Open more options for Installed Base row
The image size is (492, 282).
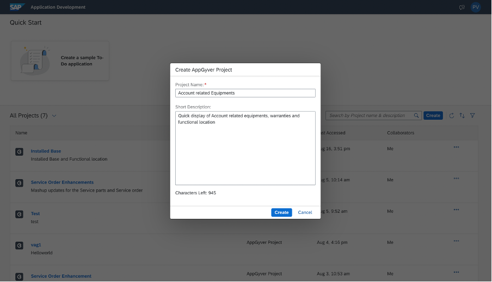tap(456, 147)
